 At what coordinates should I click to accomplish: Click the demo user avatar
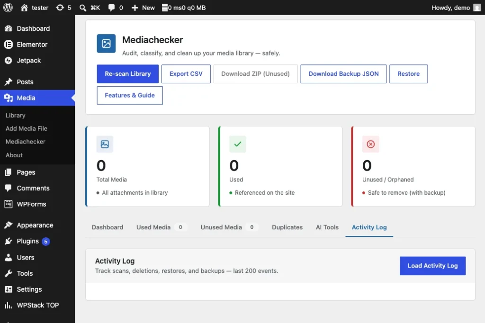pos(477,8)
